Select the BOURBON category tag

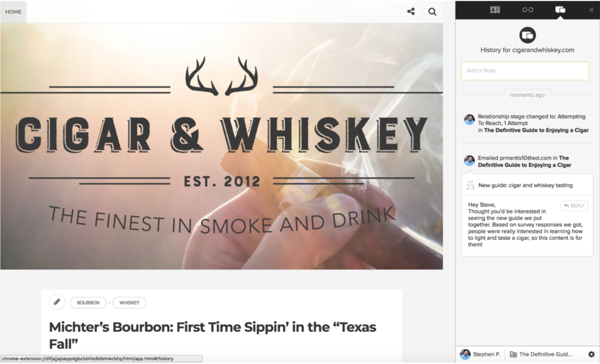click(x=88, y=303)
